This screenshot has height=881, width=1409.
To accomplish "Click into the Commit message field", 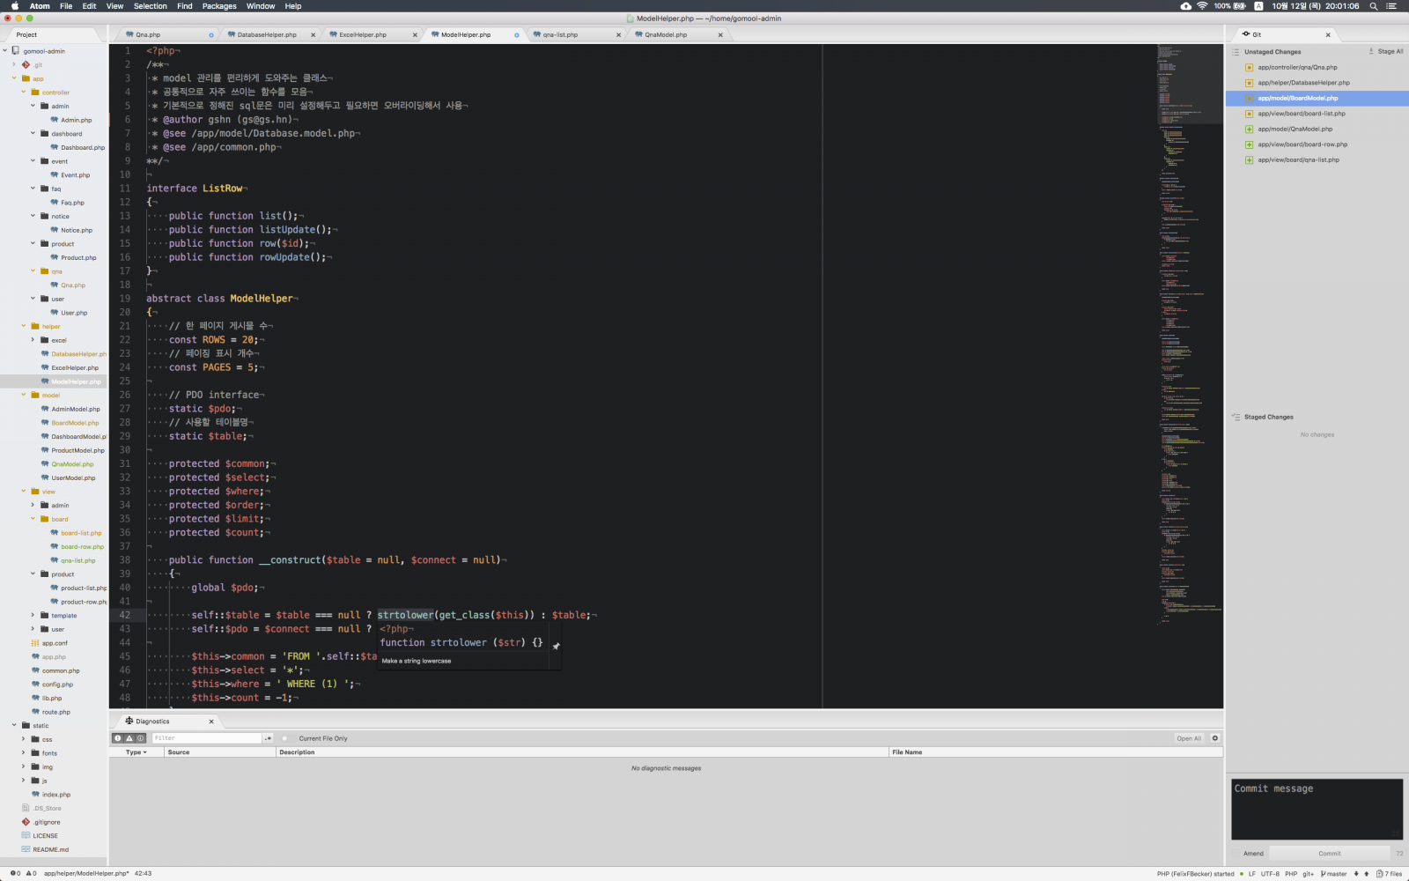I will tap(1316, 808).
